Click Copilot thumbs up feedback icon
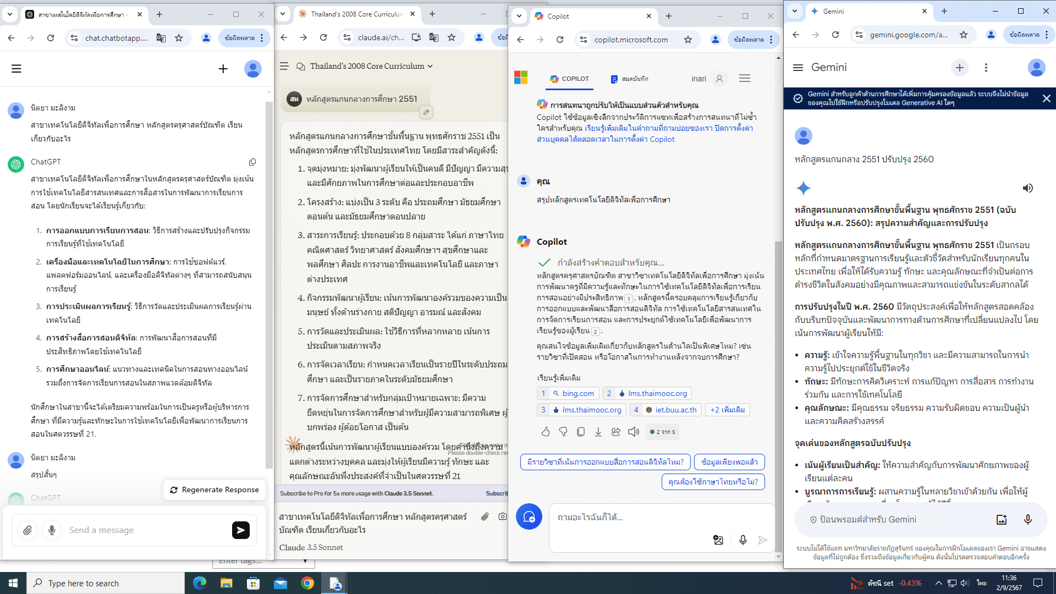Screen dimensions: 1056x594 tap(545, 432)
